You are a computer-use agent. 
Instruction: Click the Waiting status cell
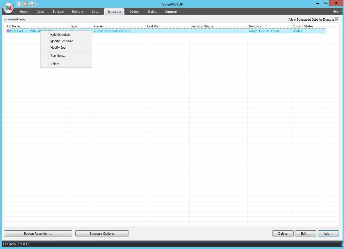[x=309, y=31]
